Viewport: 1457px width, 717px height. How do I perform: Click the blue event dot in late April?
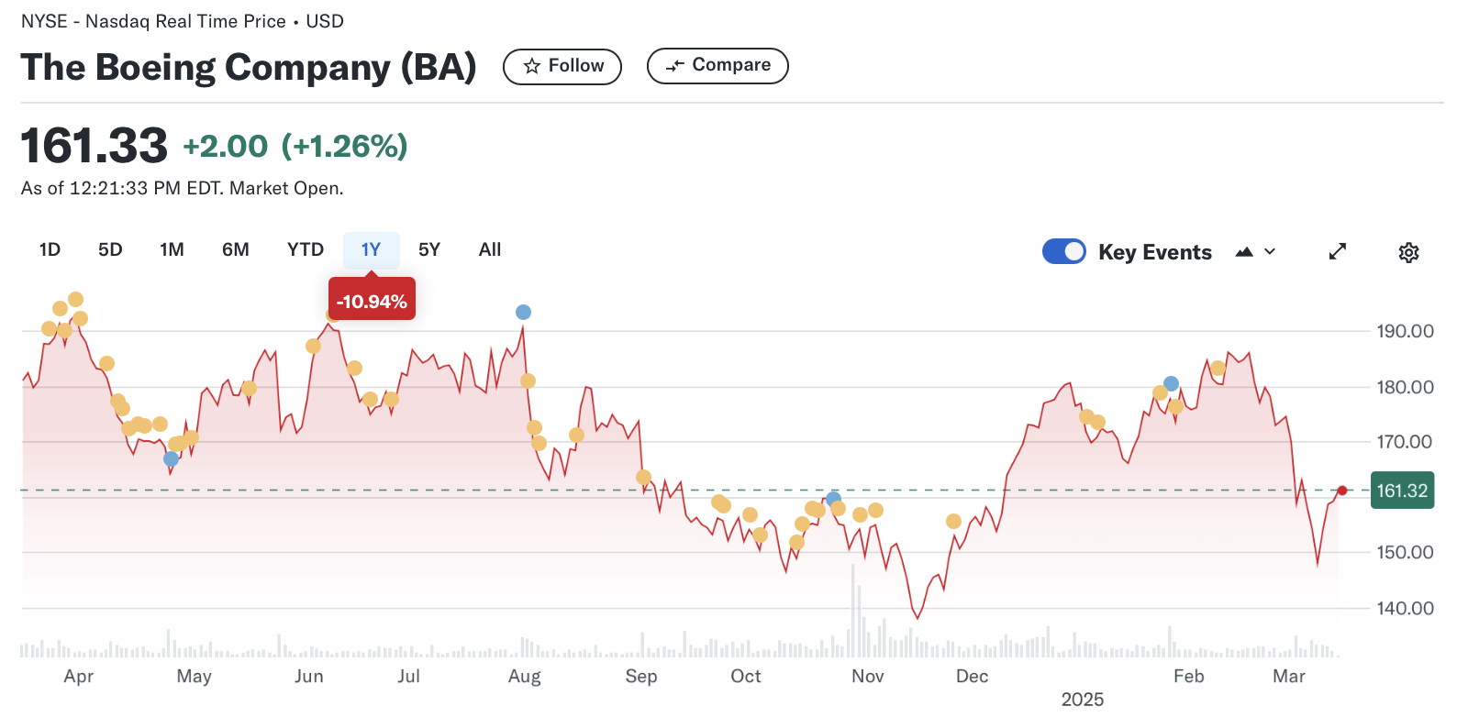[x=171, y=458]
